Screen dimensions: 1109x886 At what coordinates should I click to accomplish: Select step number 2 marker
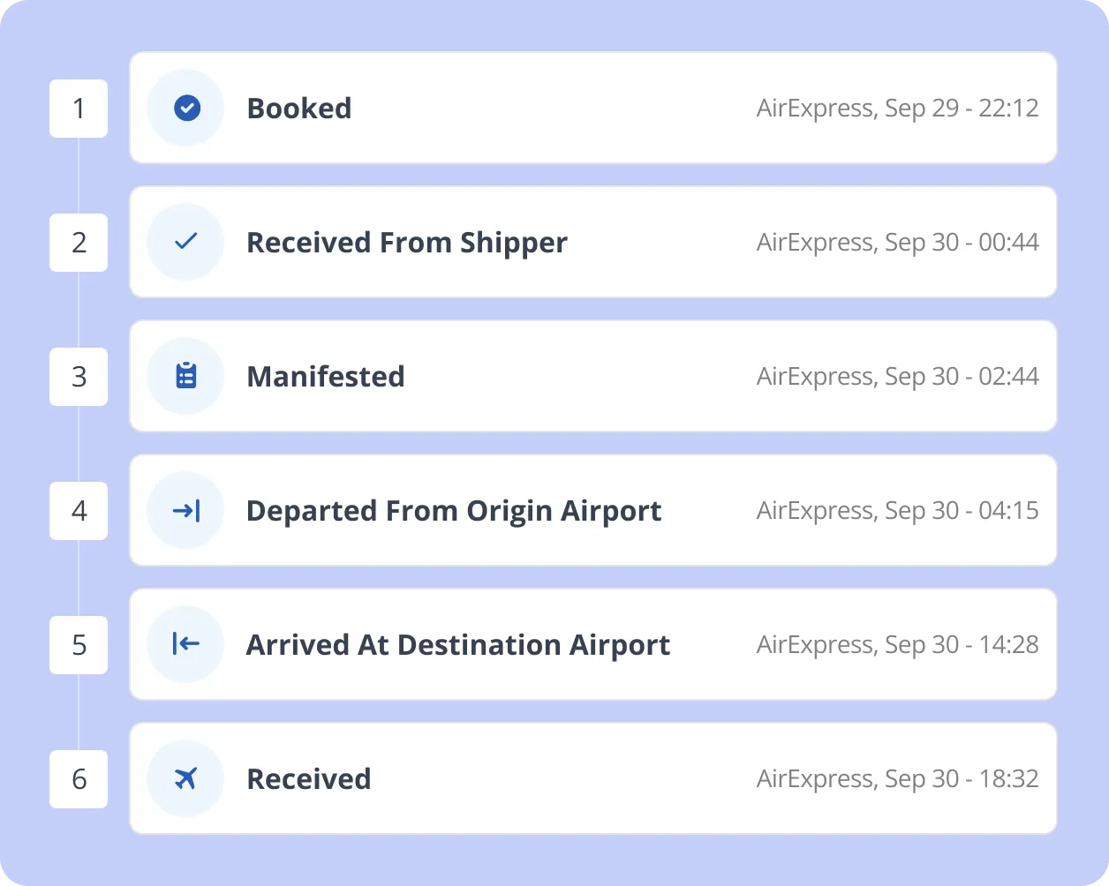pos(79,243)
